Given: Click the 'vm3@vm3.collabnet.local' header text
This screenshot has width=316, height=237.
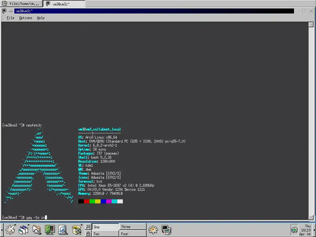Looking at the screenshot, I should (100, 129).
